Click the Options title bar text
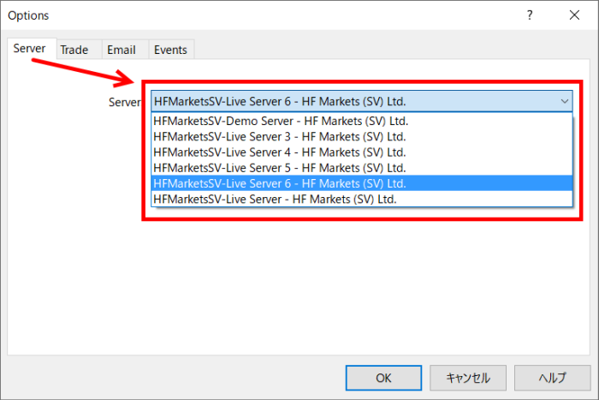 29,15
